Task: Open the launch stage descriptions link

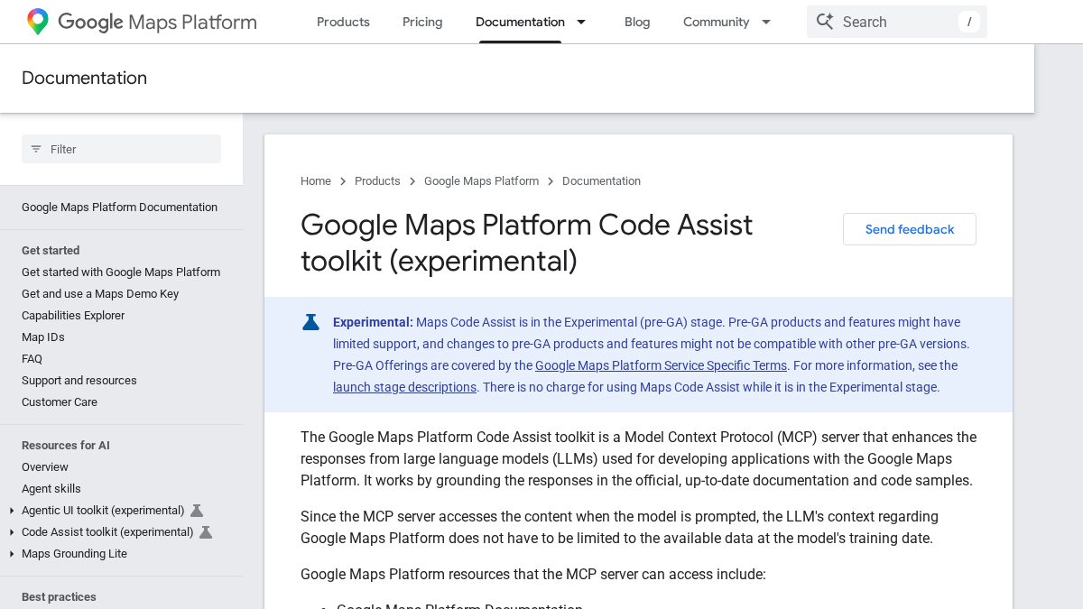Action: [404, 387]
